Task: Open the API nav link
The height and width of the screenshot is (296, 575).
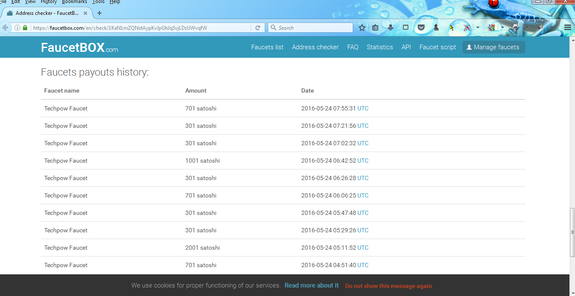Action: click(406, 47)
